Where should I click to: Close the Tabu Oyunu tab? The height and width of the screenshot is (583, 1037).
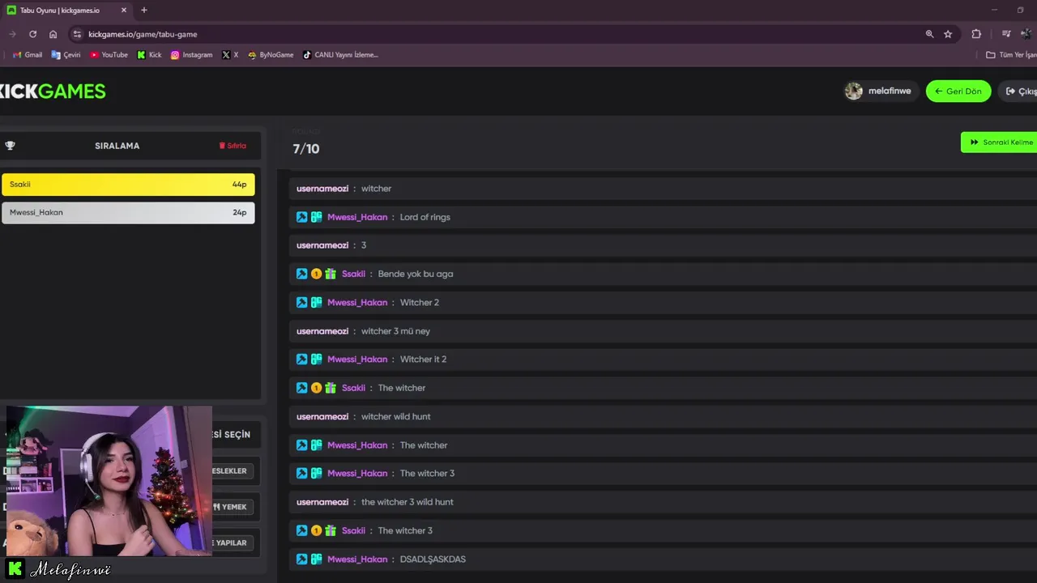pos(124,11)
